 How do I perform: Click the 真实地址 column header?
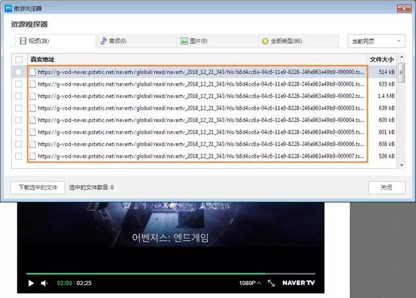pyautogui.click(x=197, y=60)
